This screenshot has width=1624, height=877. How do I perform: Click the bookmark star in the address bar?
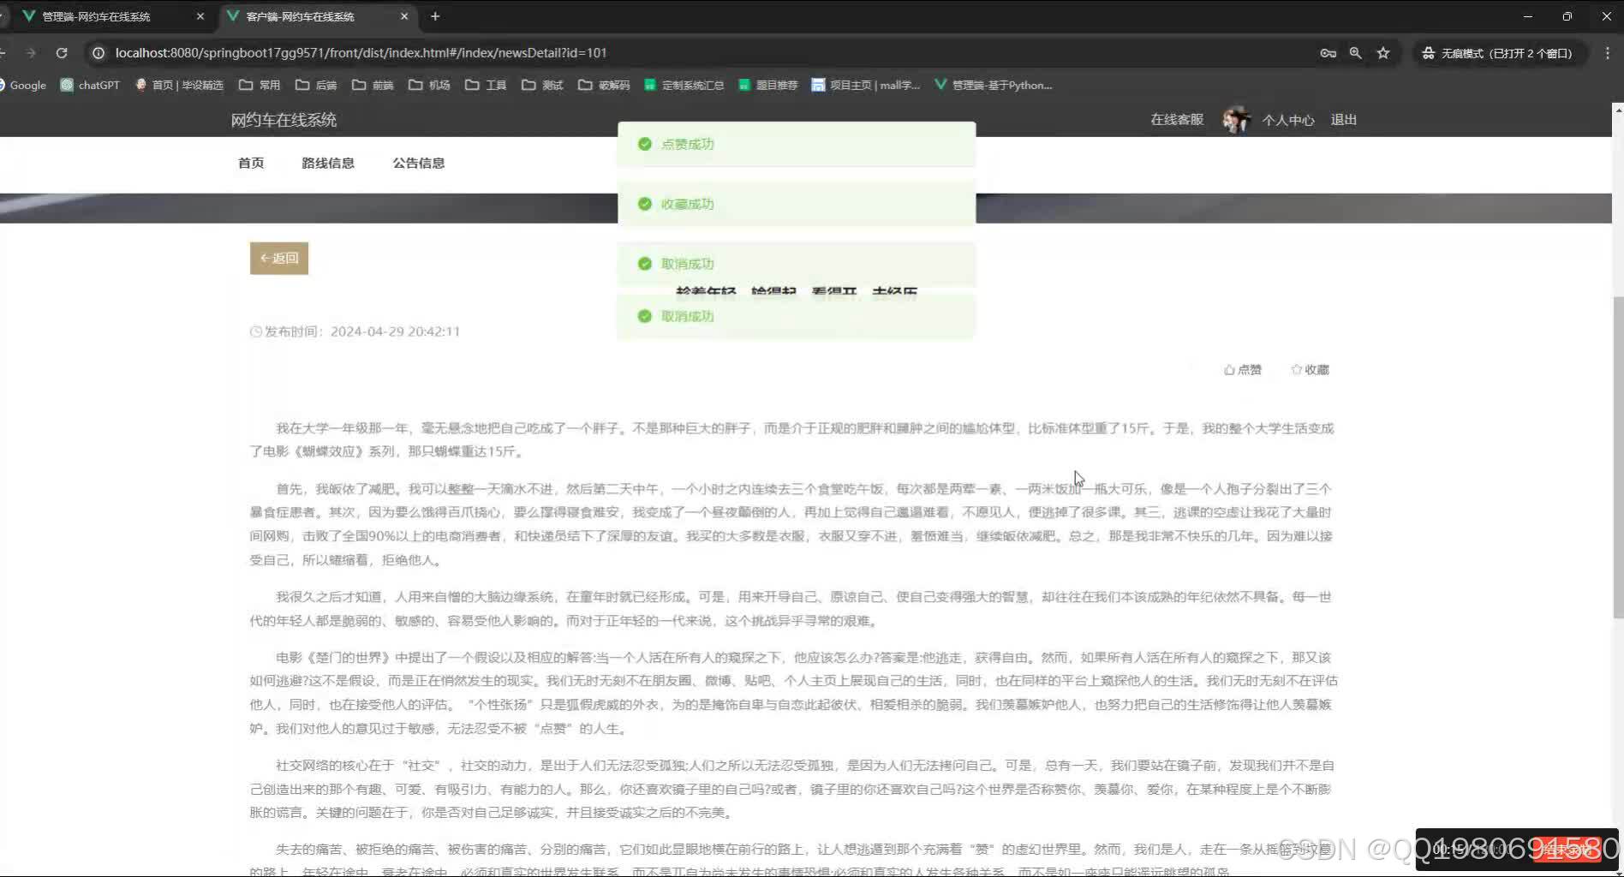pyautogui.click(x=1382, y=52)
